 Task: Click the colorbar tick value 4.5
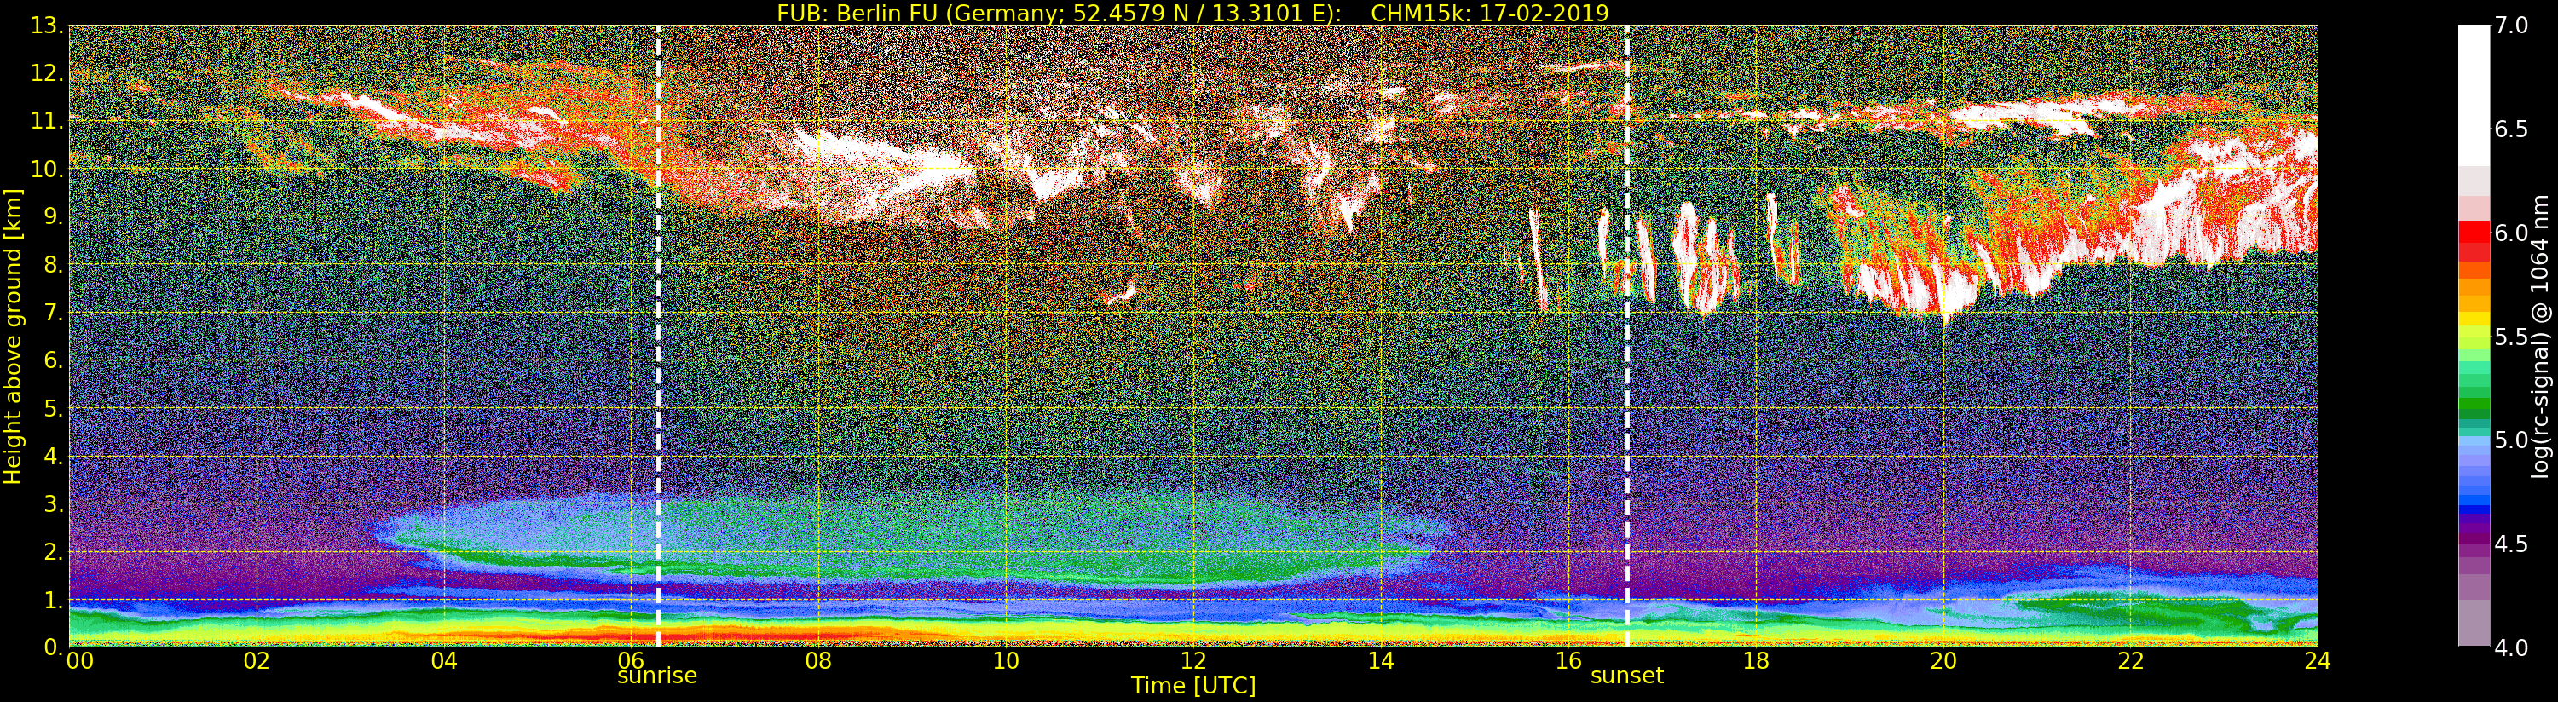pos(2511,544)
